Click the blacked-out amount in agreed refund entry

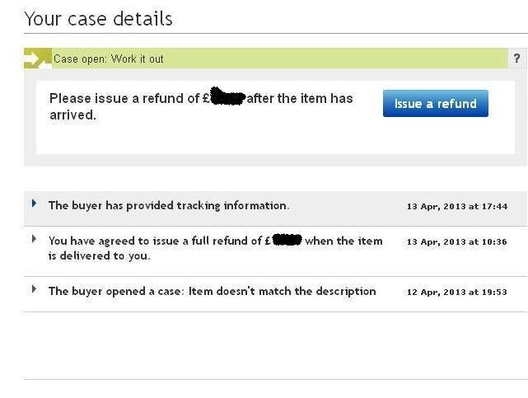tap(287, 240)
